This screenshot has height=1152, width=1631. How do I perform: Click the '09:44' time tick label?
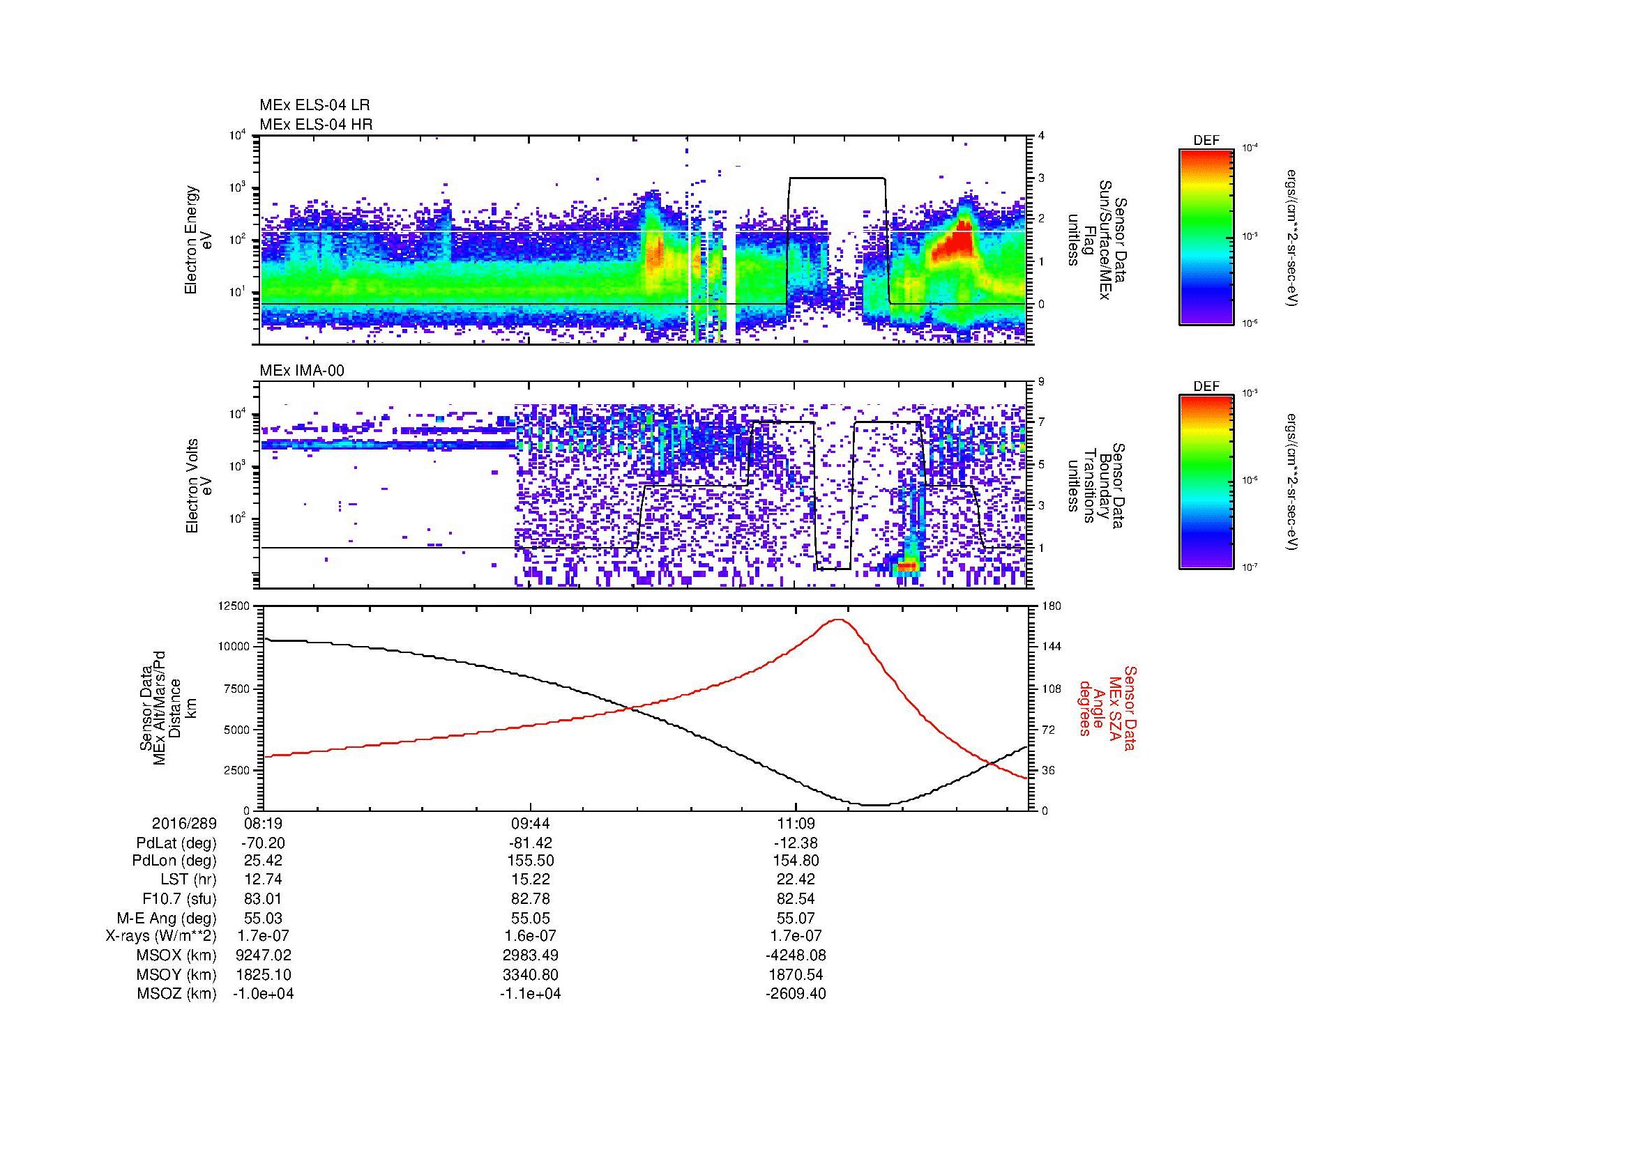531,824
